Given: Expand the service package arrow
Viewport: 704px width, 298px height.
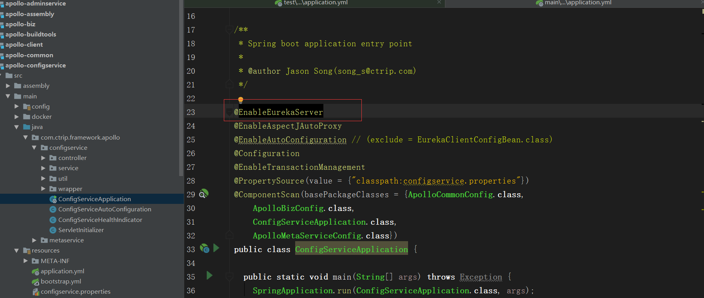Looking at the screenshot, I should click(43, 168).
